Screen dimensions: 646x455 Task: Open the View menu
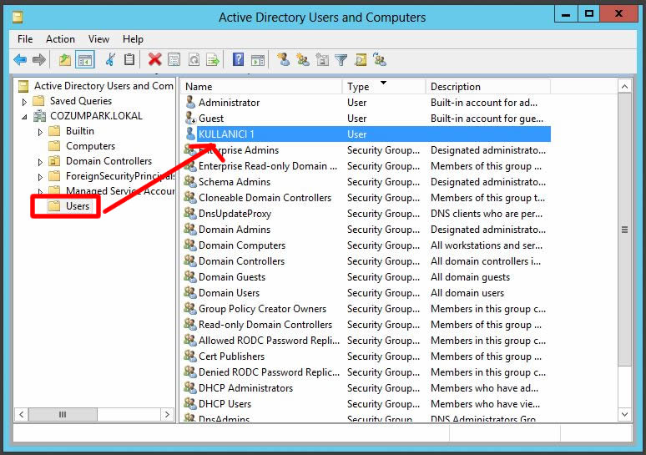tap(98, 39)
